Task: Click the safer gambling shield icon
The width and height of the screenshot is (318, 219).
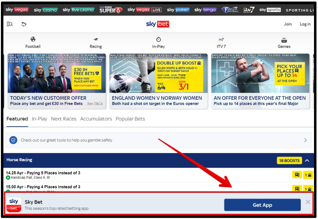Action: (13, 140)
